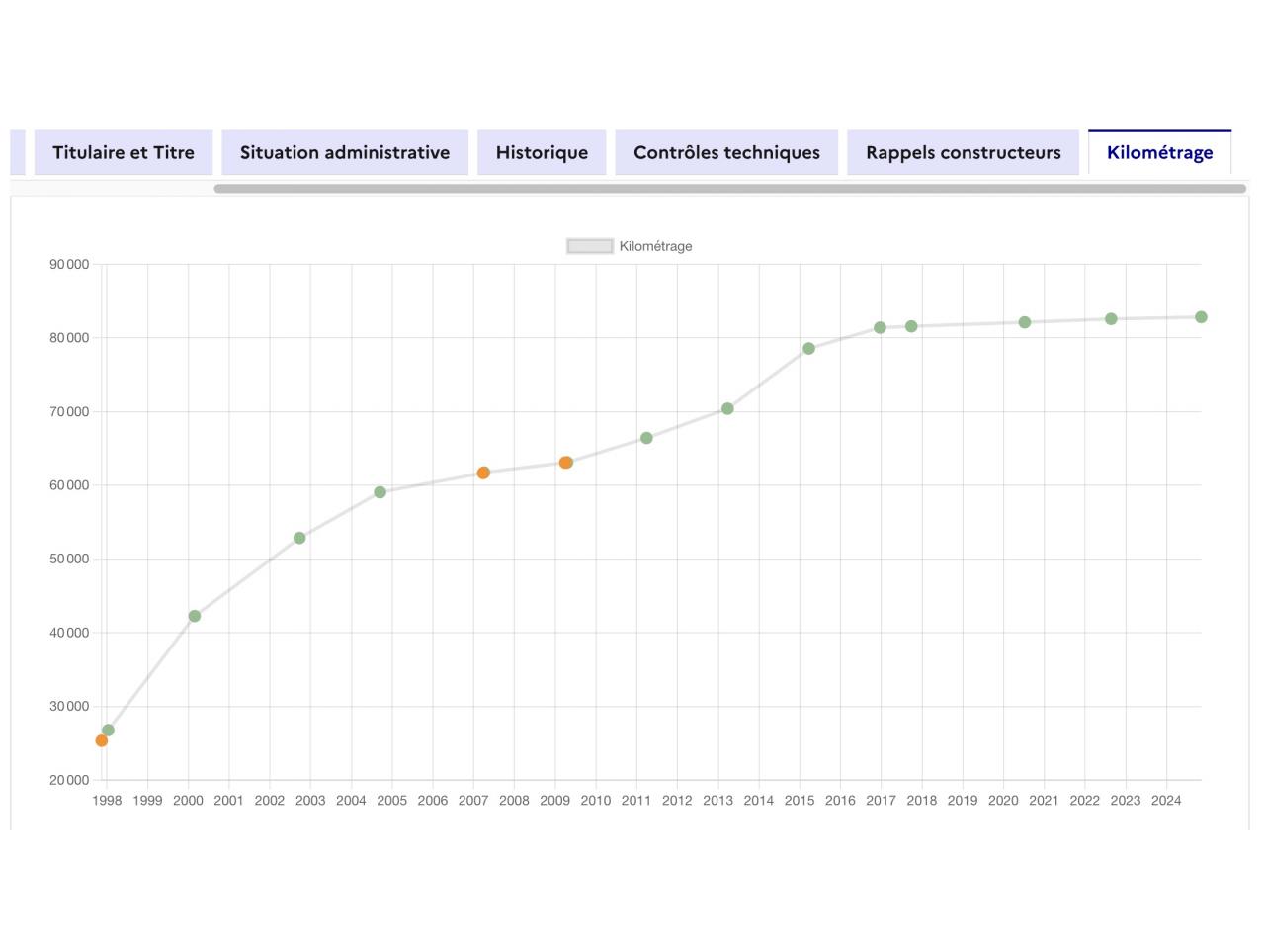The width and height of the screenshot is (1265, 949).
Task: Toggle the Kilométrage dataset in the chart legend
Action: point(630,246)
